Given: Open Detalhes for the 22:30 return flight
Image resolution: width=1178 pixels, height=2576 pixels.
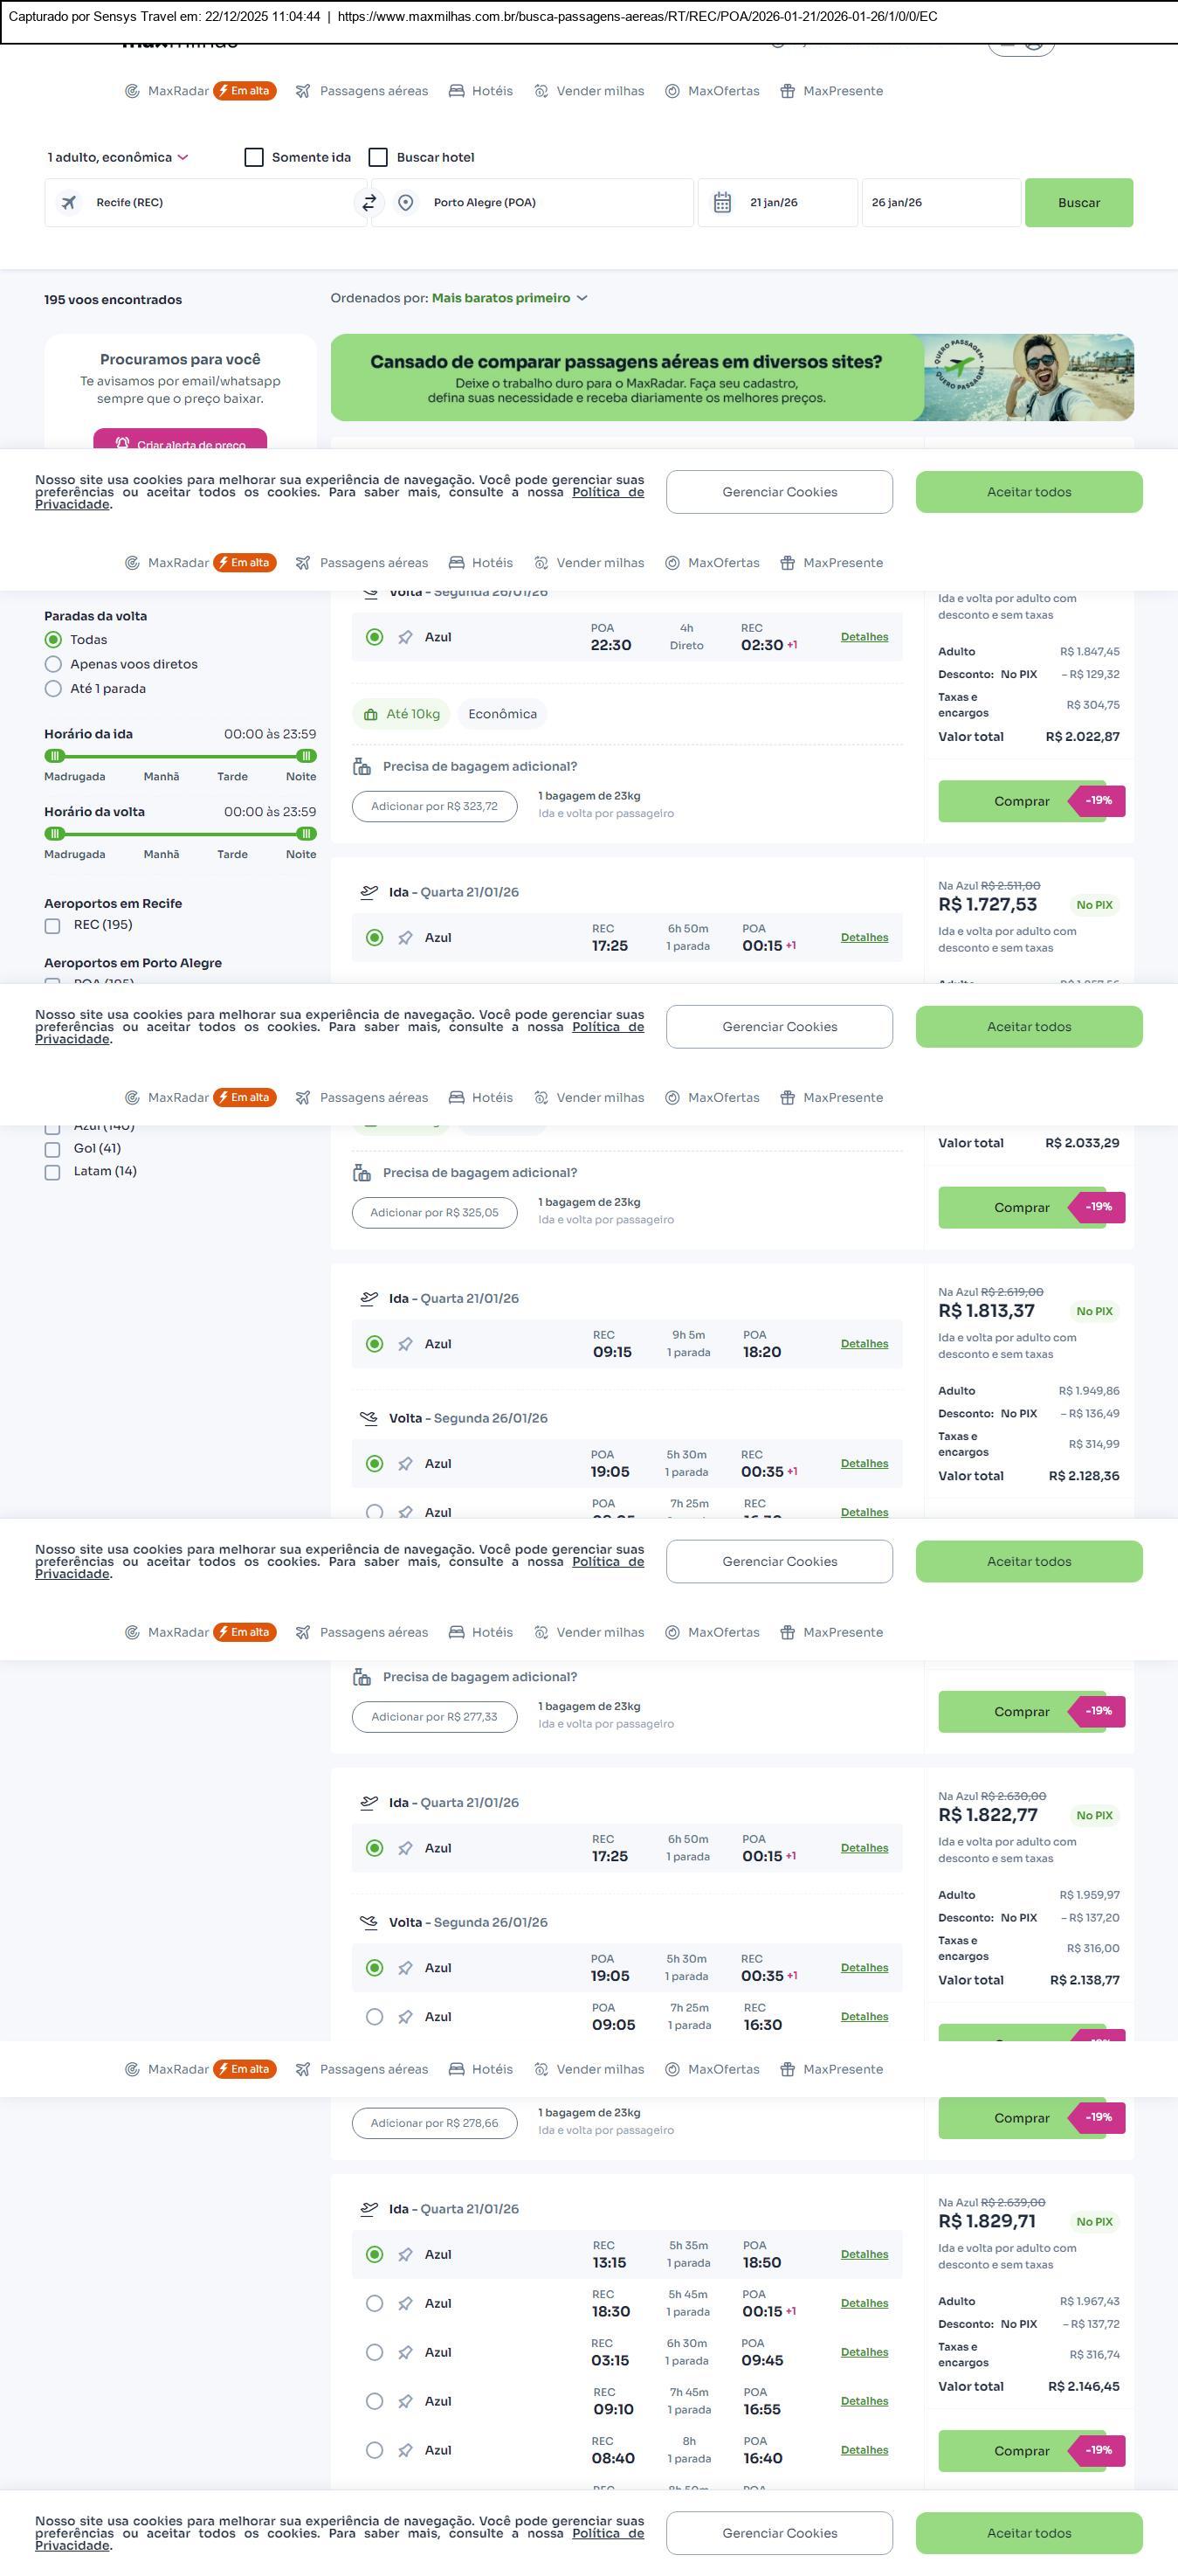Looking at the screenshot, I should [865, 637].
